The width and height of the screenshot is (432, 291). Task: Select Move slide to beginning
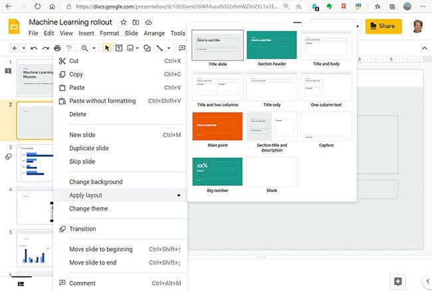pyautogui.click(x=120, y=249)
